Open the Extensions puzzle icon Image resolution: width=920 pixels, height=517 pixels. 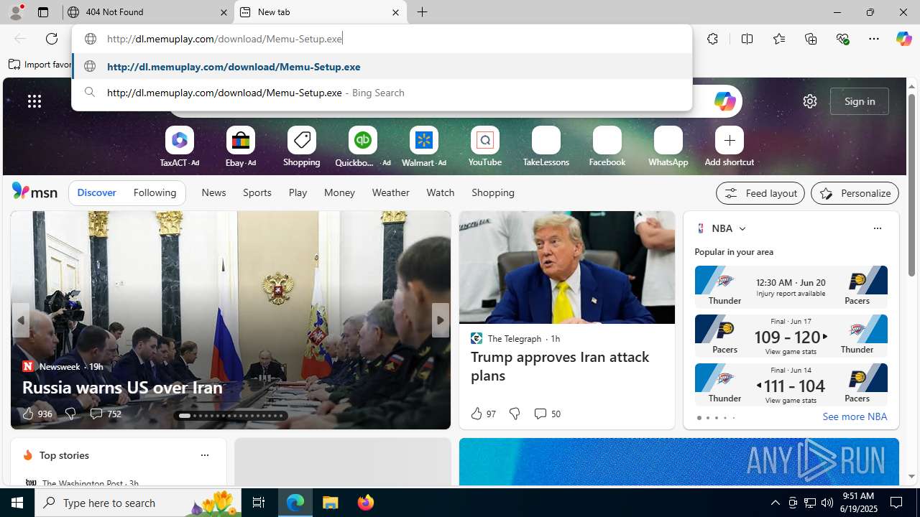pyautogui.click(x=712, y=39)
